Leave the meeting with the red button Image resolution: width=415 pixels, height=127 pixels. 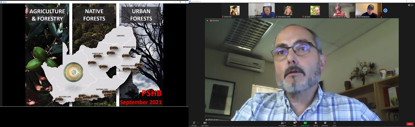click(410, 124)
